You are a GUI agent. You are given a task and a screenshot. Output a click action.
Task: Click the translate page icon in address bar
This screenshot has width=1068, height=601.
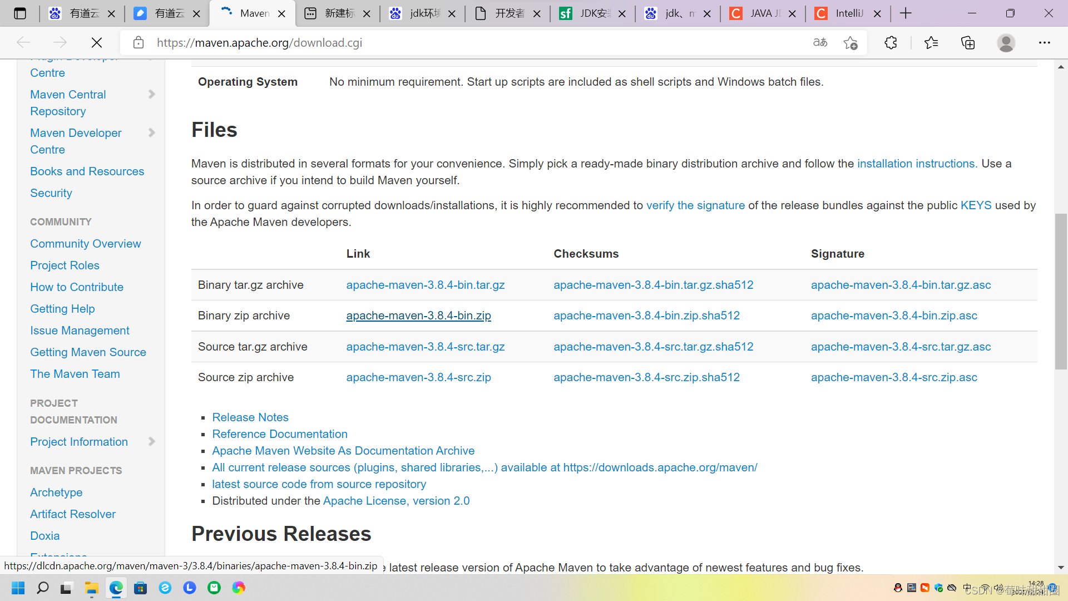(819, 42)
